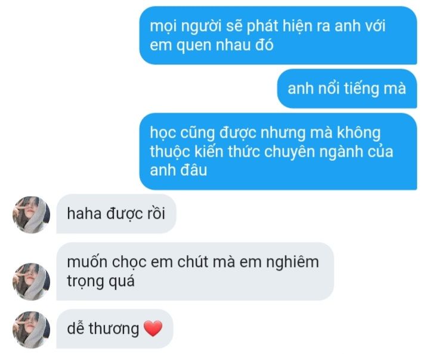Open the avatar beside 'haha được rồi'

click(32, 215)
